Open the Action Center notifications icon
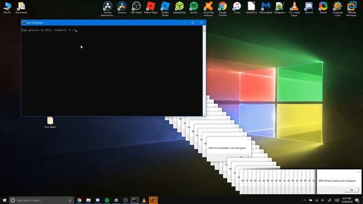Viewport: 363px width, 204px height. [357, 200]
